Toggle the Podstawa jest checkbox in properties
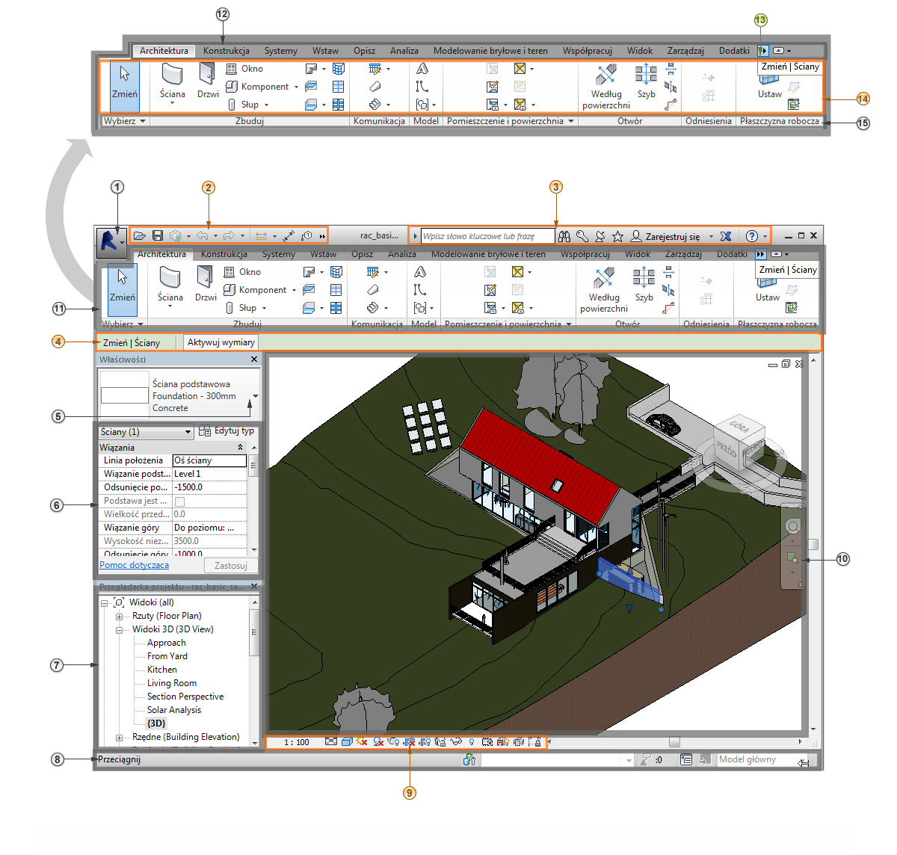The width and height of the screenshot is (897, 855). (x=179, y=501)
